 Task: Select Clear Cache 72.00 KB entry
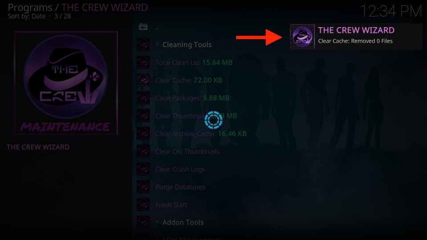[x=189, y=80]
